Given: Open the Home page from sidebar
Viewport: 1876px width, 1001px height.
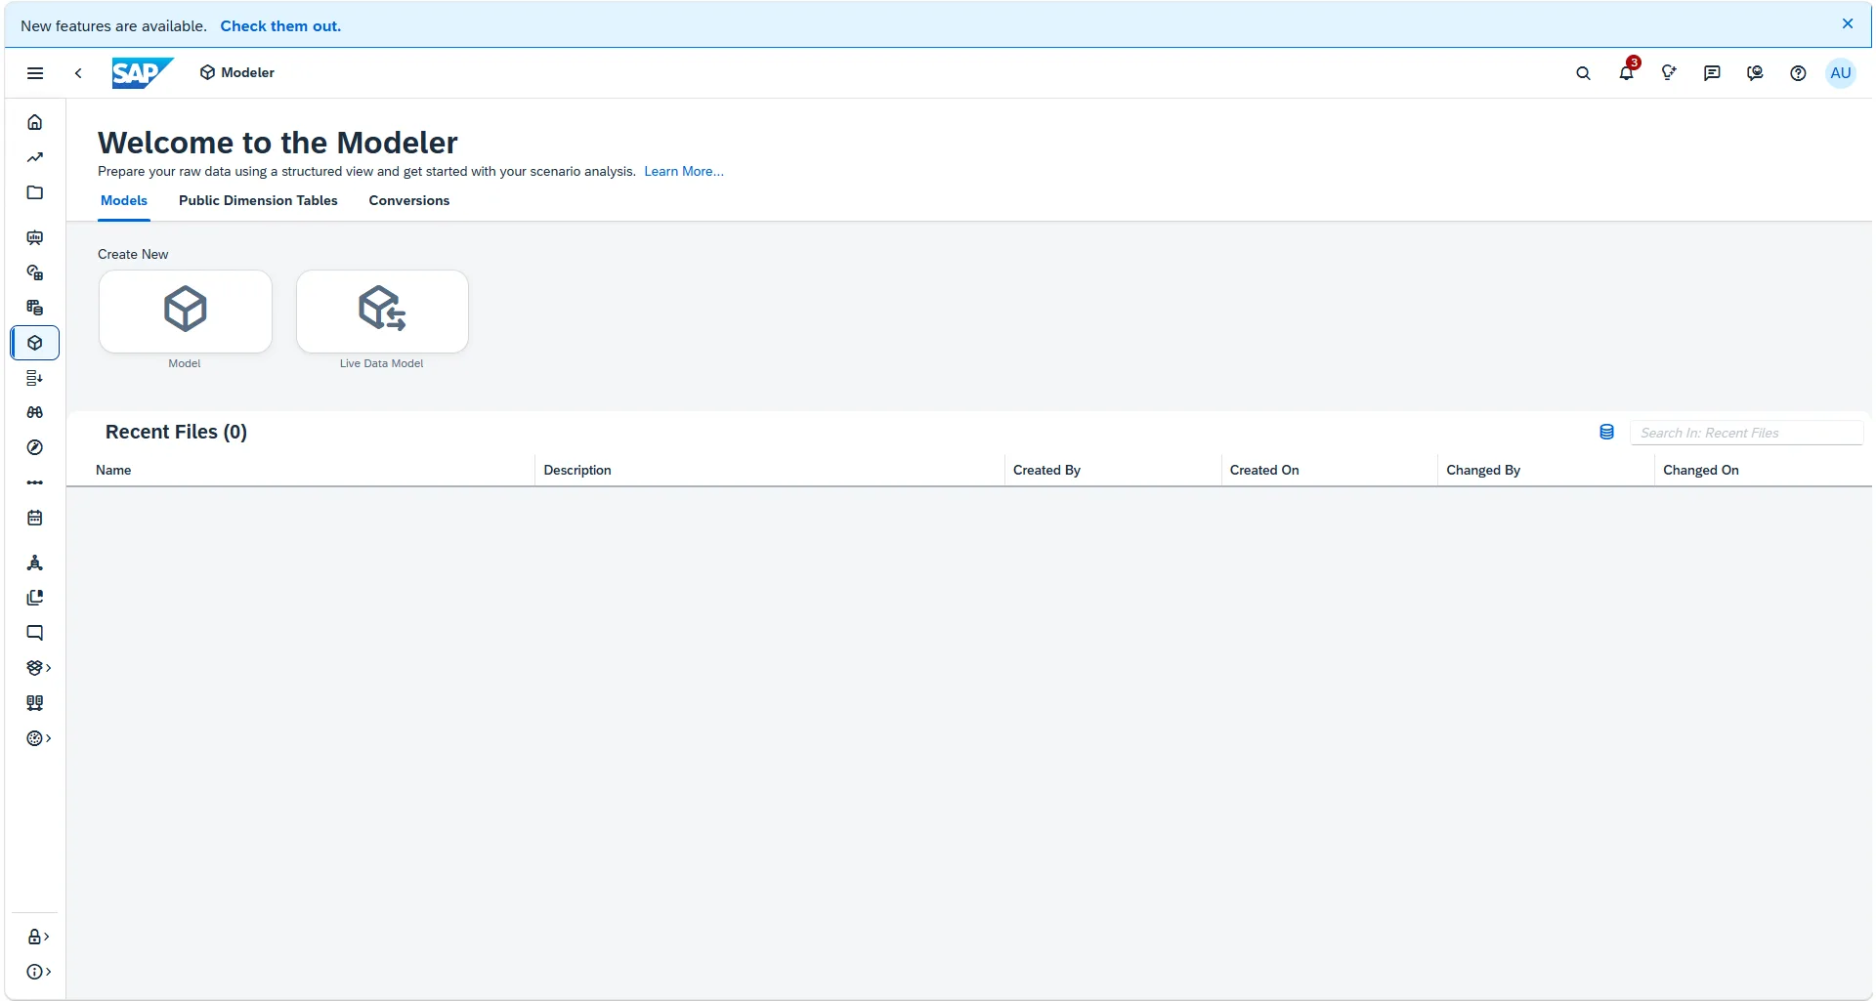Looking at the screenshot, I should (35, 122).
